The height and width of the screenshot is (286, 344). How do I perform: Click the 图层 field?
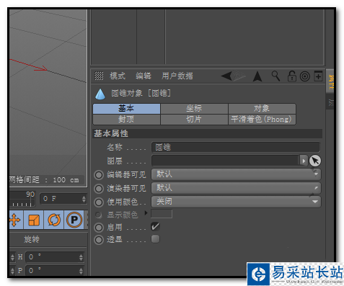[x=225, y=161]
